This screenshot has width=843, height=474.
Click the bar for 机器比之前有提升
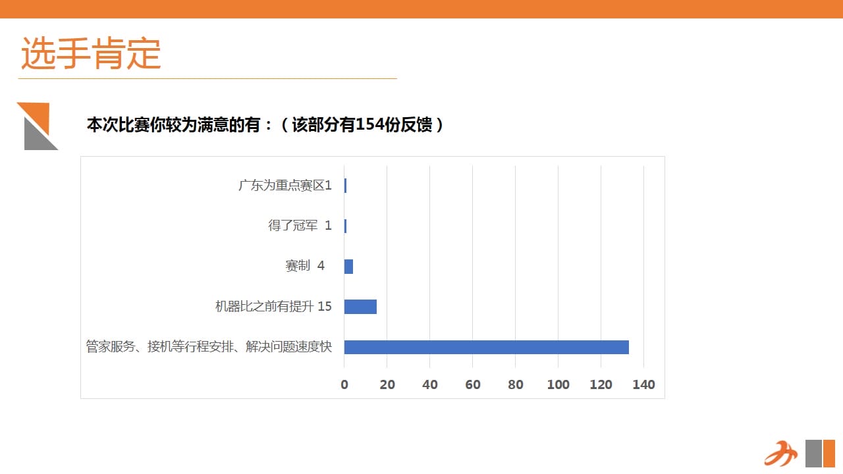coord(360,307)
